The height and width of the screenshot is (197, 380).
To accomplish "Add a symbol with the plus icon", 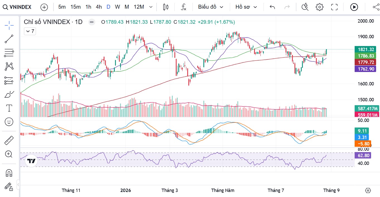I will pyautogui.click(x=44, y=7).
